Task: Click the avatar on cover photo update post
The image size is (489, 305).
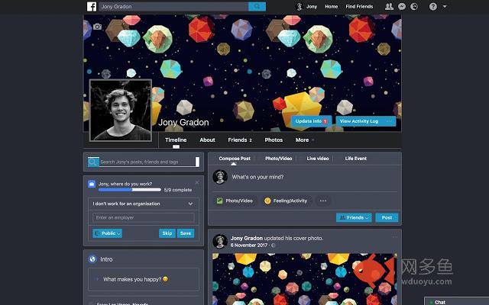Action: pyautogui.click(x=220, y=242)
